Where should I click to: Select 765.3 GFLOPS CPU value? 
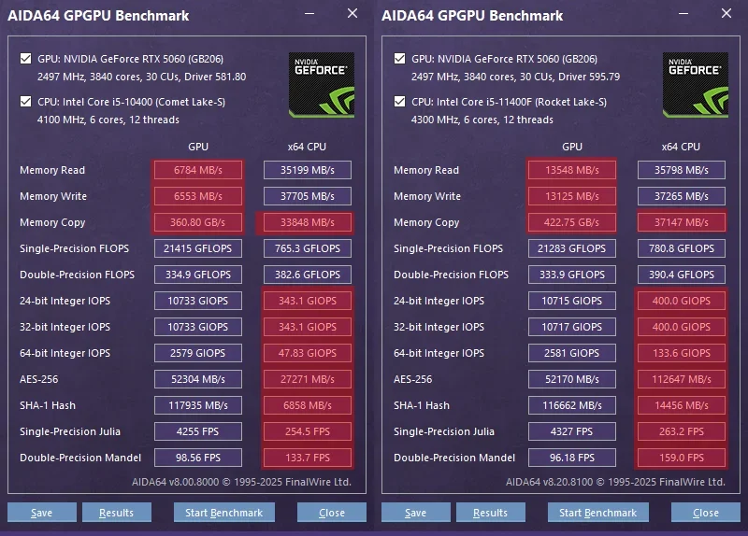tap(308, 248)
